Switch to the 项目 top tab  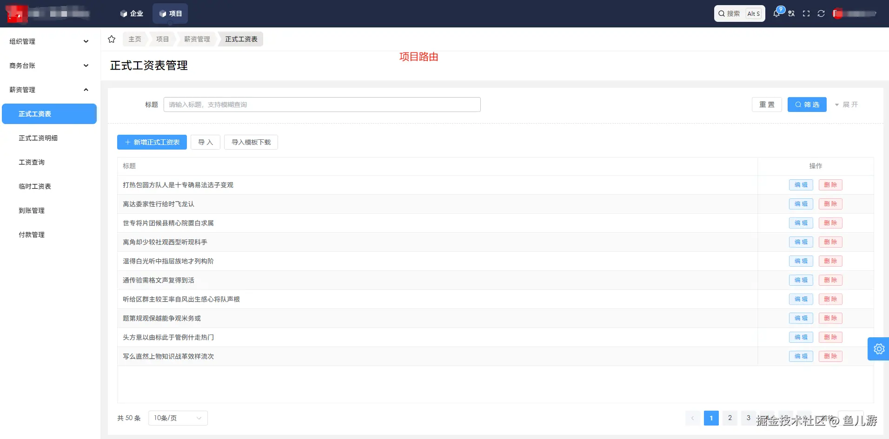coord(170,13)
